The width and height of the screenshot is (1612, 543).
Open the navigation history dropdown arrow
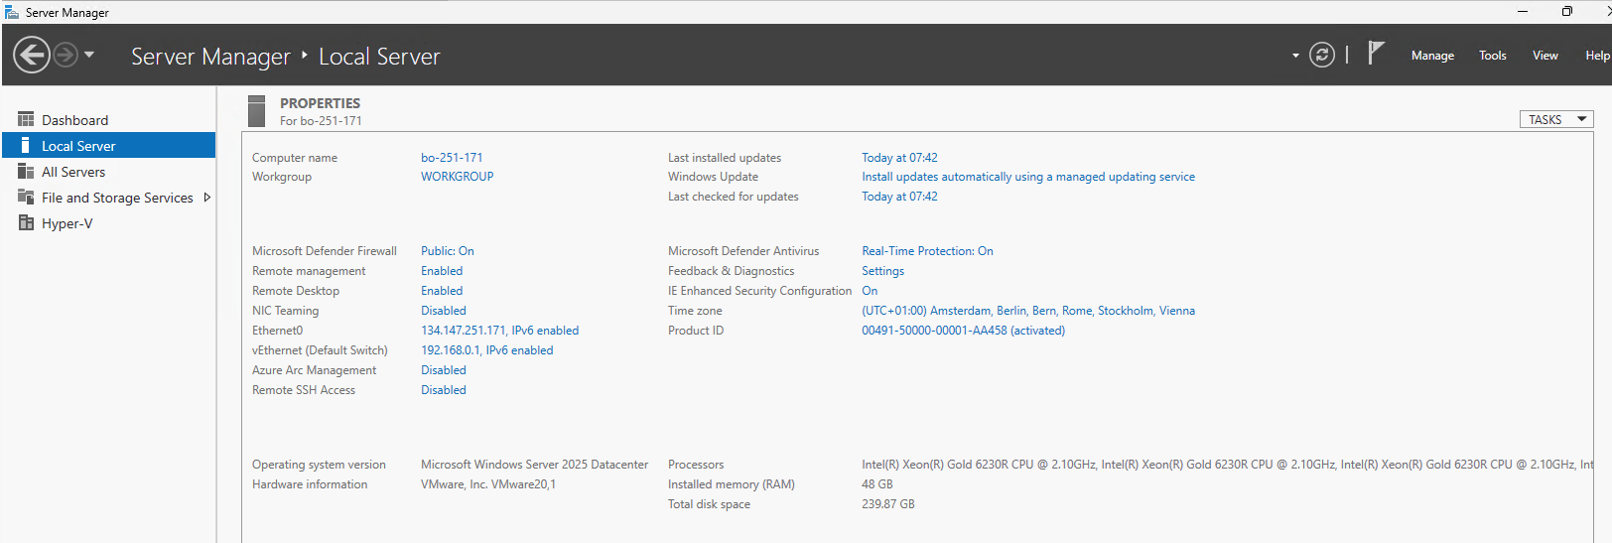tap(89, 55)
